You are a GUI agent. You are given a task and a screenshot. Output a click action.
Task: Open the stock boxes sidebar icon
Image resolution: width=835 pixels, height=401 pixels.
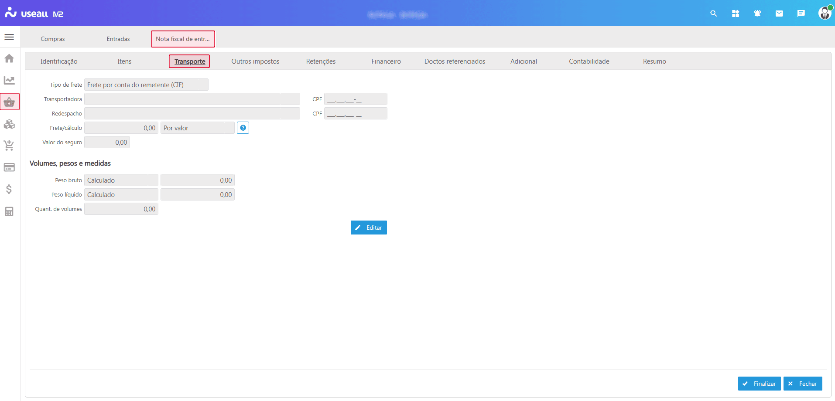9,124
